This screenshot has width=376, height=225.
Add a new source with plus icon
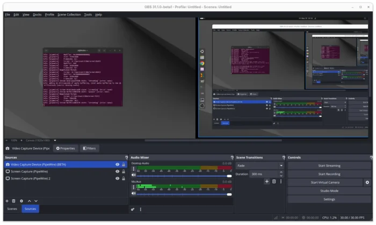(x=7, y=201)
